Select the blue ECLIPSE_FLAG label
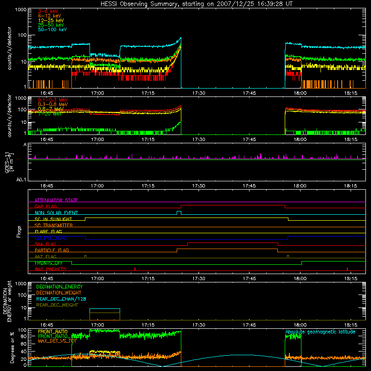The height and width of the screenshot is (371, 371). 51,238
